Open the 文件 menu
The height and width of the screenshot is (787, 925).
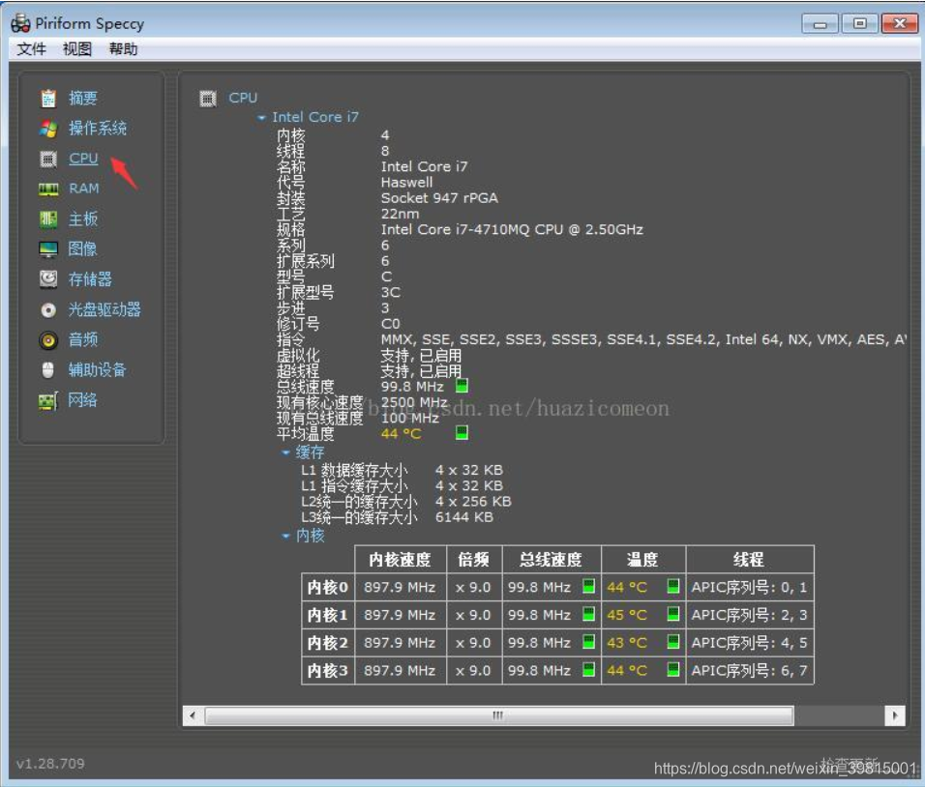31,49
